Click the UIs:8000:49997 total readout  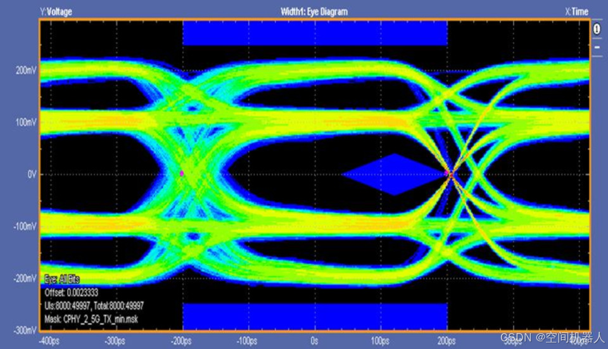(x=94, y=305)
